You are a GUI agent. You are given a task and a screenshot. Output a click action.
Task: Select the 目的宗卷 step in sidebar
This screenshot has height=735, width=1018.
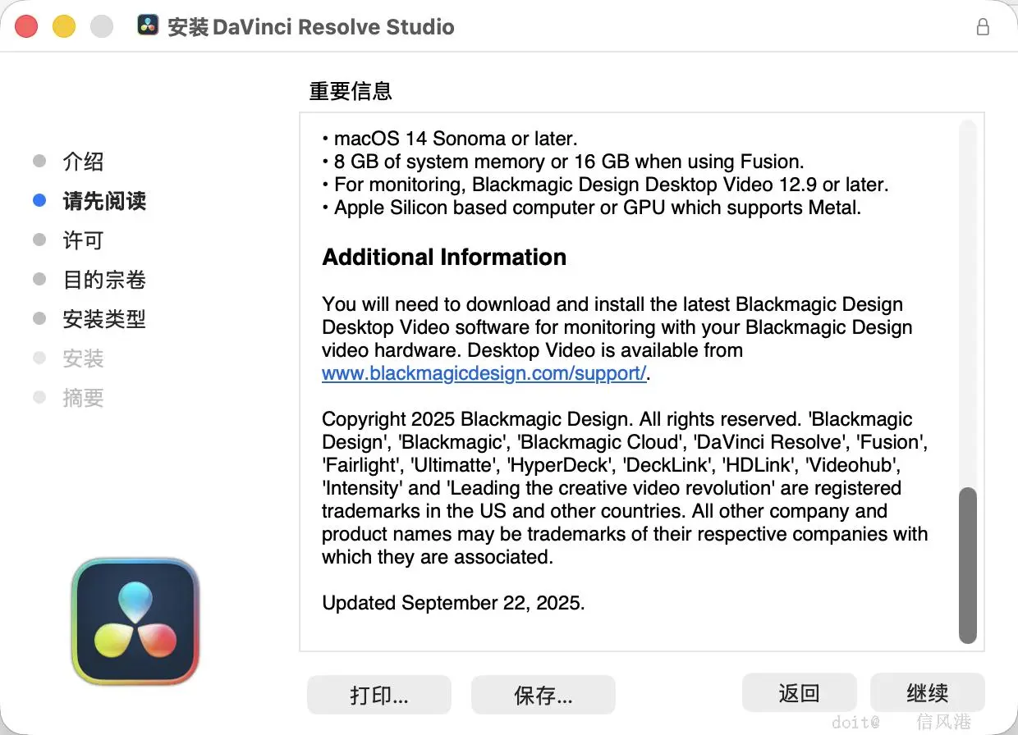[104, 280]
